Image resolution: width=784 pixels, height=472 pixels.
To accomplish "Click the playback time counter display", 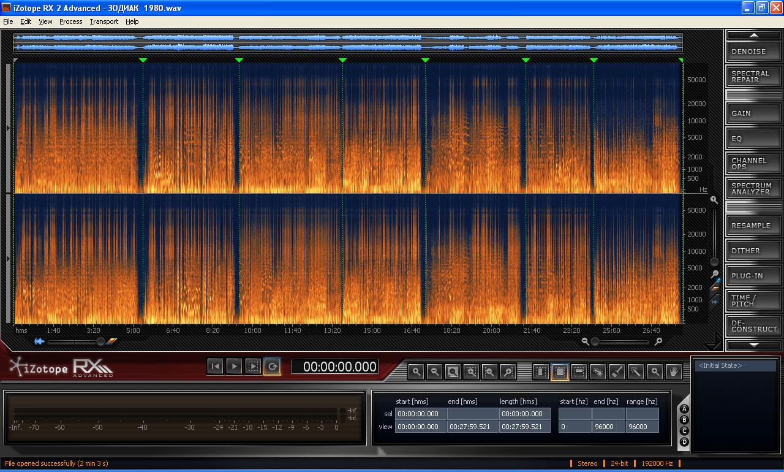I will pyautogui.click(x=334, y=367).
